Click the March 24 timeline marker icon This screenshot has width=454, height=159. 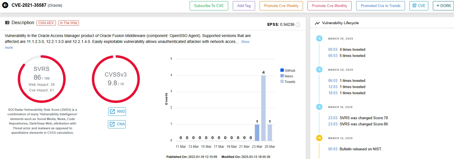point(319,70)
